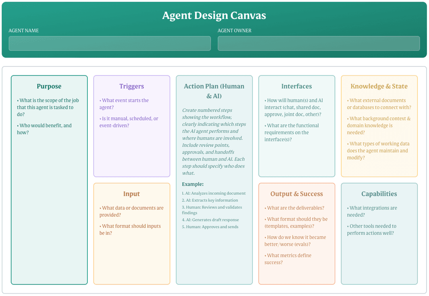Click the Capabilities panel heading
Viewport: 429px width, 296px height.
(x=379, y=194)
